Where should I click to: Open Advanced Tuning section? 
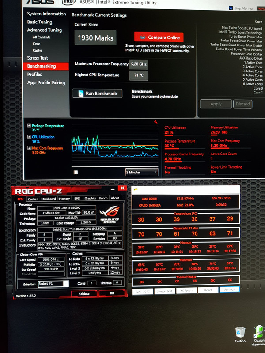tap(45, 30)
